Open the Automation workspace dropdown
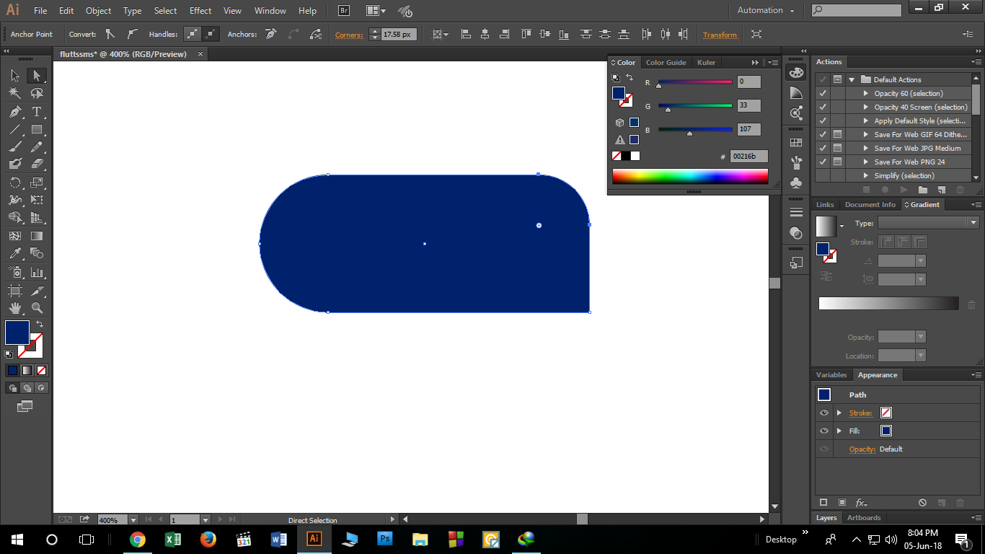This screenshot has height=554, width=985. click(766, 10)
